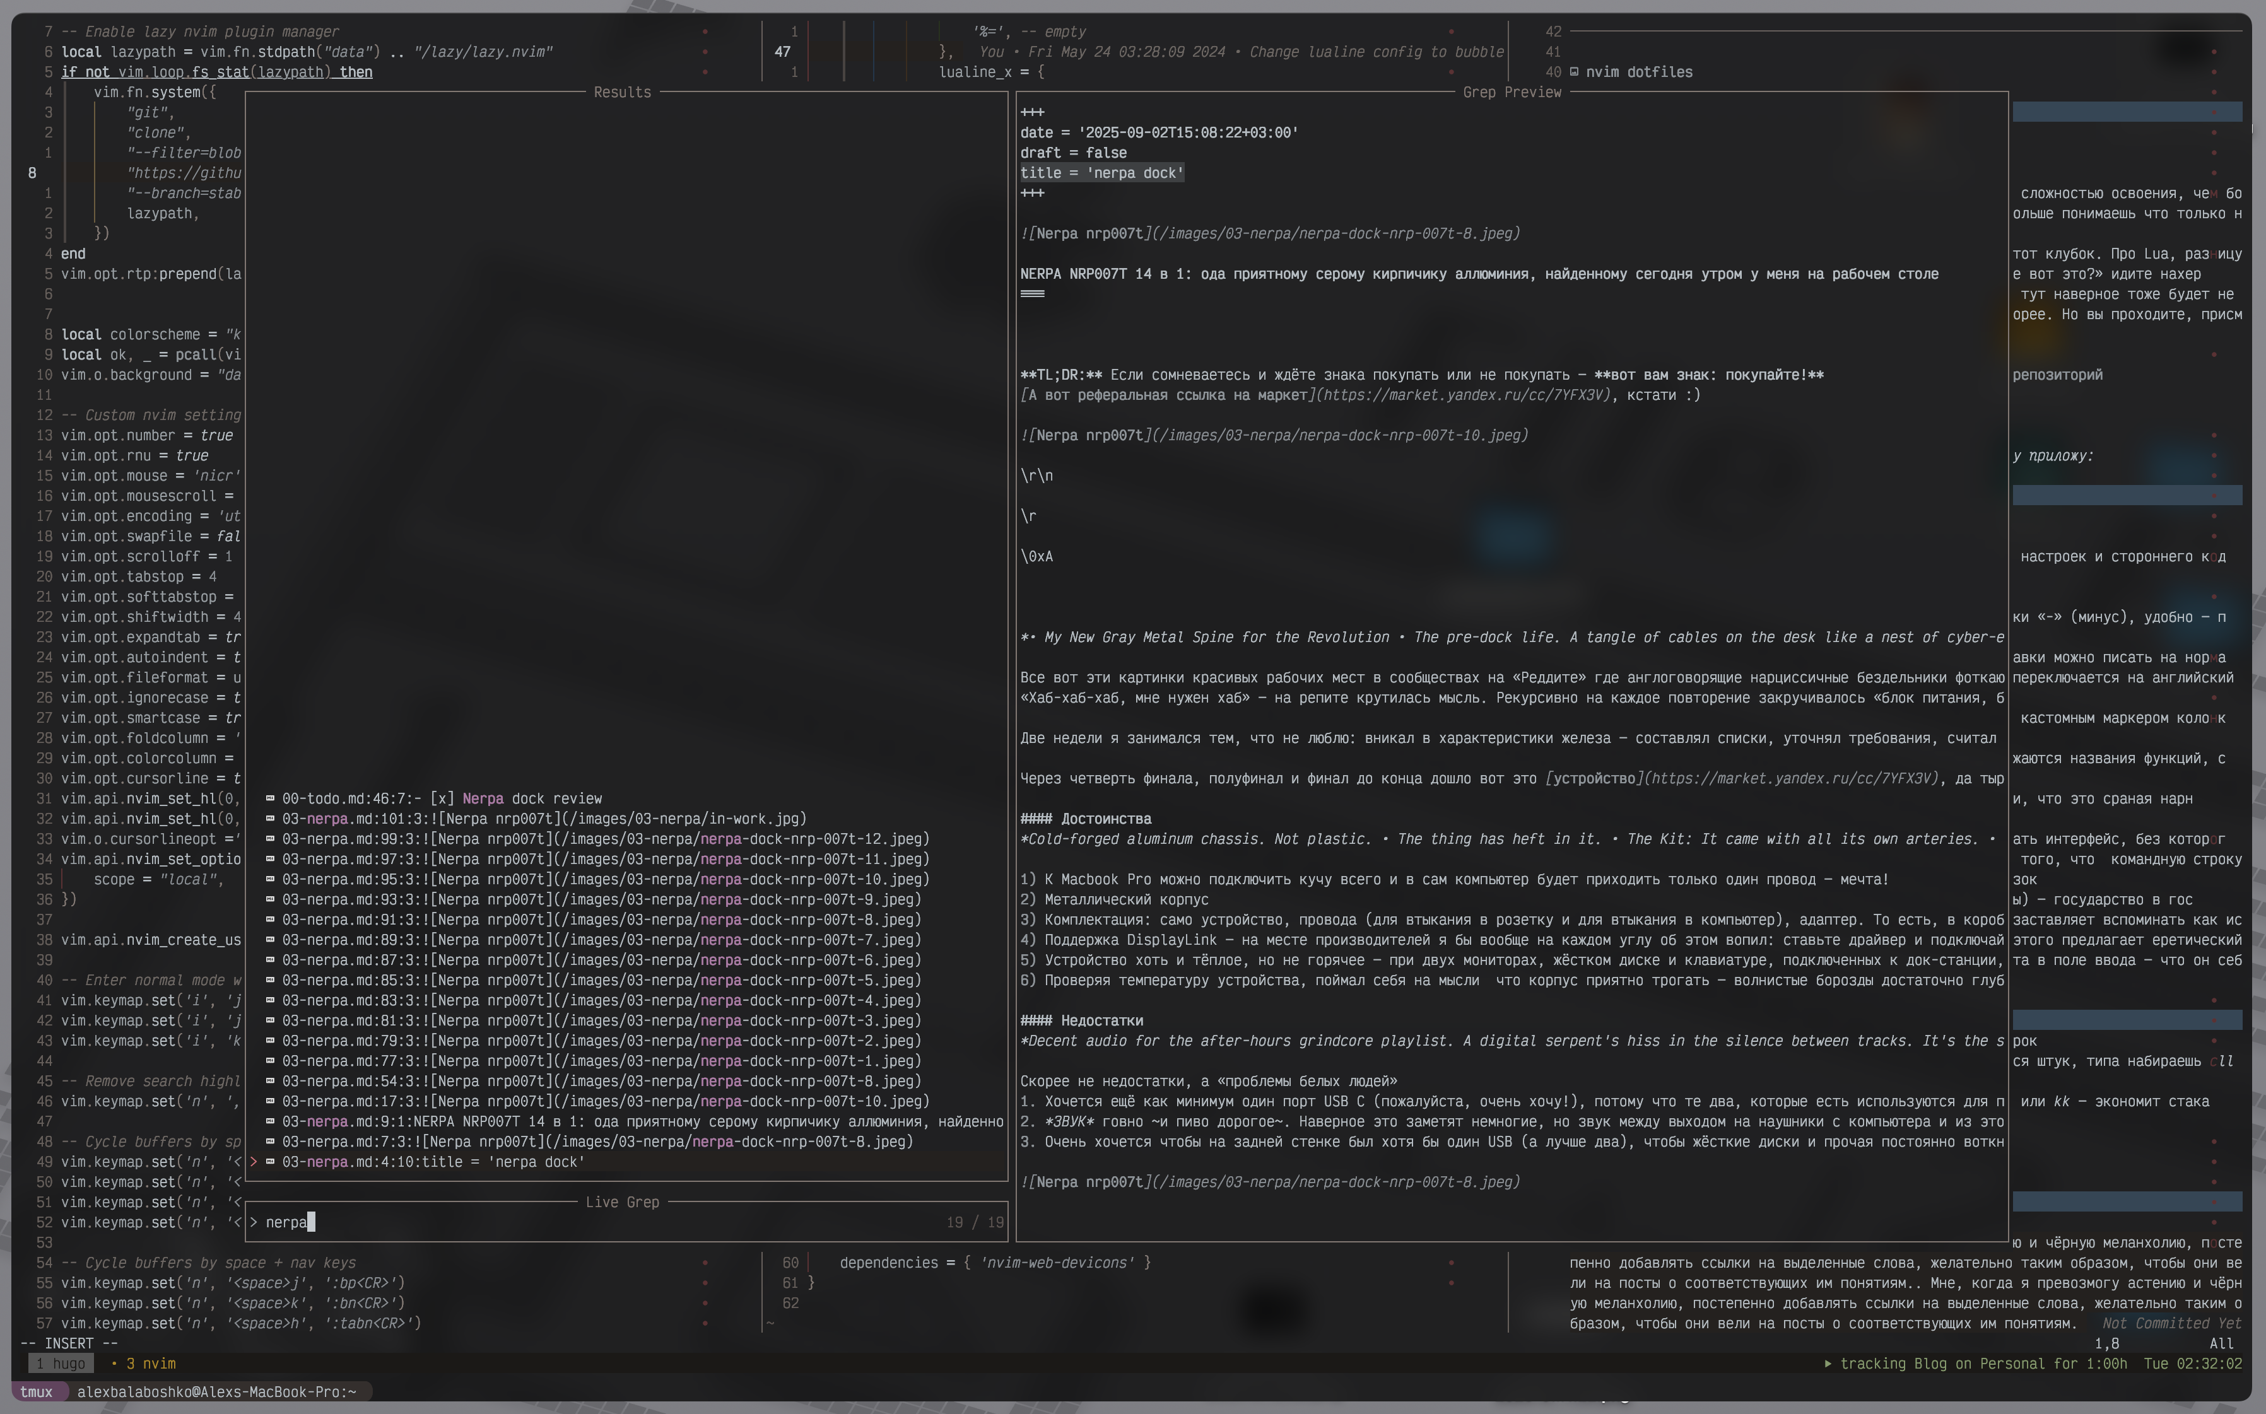Select the '1 hugo' tmux window

[62, 1364]
